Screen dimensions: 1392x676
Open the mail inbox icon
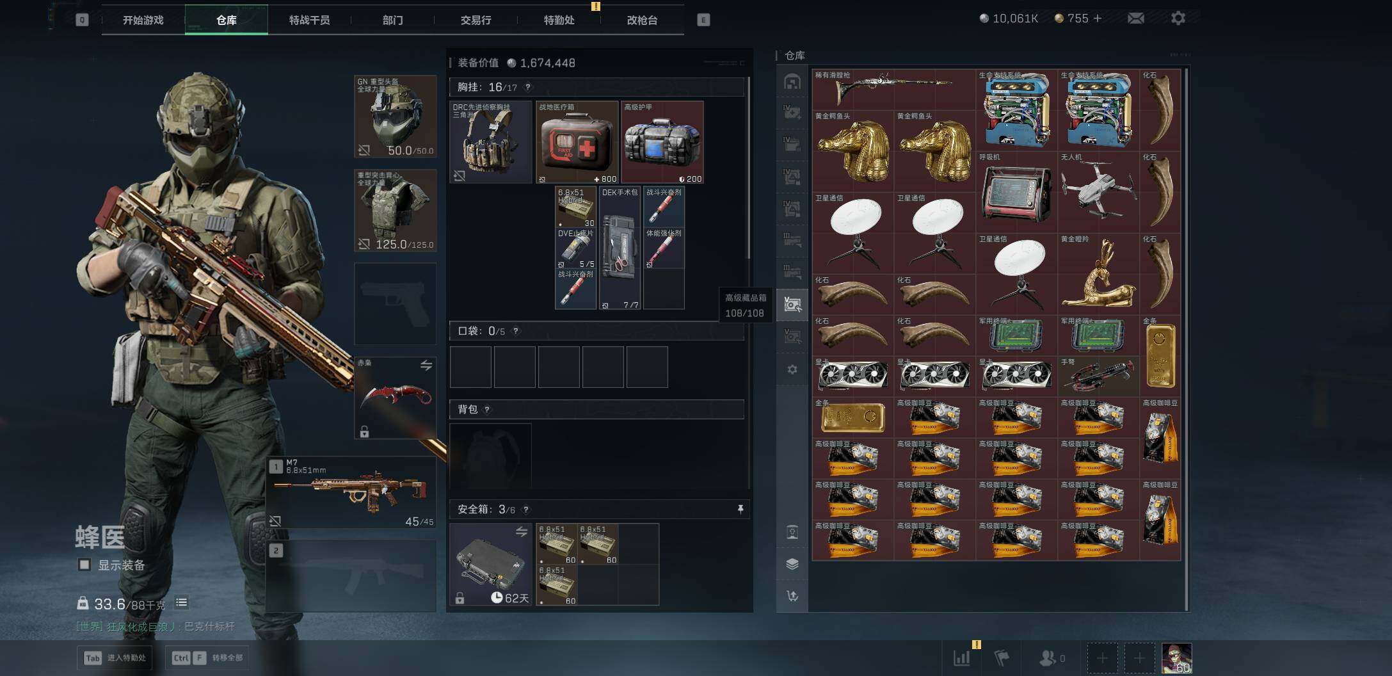pyautogui.click(x=1137, y=19)
